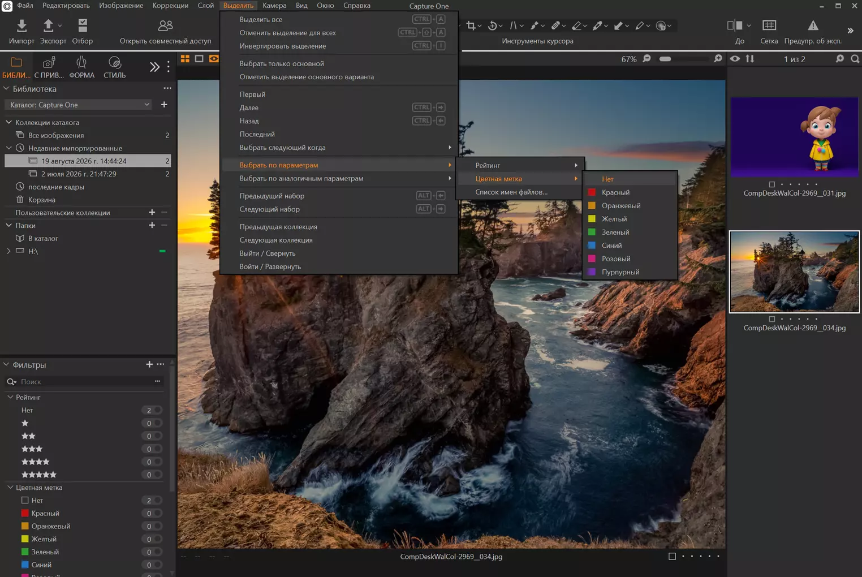
Task: Toggle browser visibility eye icon
Action: (x=735, y=59)
